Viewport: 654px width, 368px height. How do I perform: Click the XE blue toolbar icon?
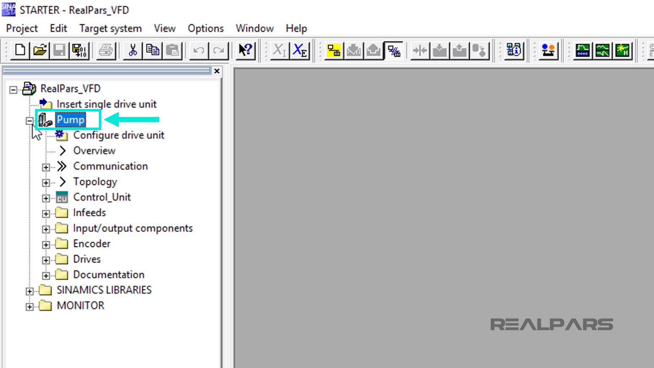[300, 50]
